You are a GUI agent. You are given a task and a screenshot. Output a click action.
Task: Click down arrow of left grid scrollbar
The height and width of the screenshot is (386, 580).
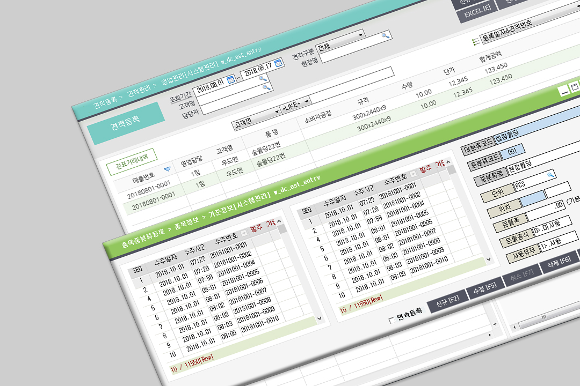pyautogui.click(x=319, y=318)
